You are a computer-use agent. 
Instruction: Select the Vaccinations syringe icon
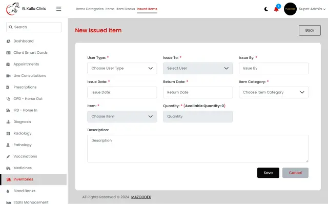(x=8, y=156)
